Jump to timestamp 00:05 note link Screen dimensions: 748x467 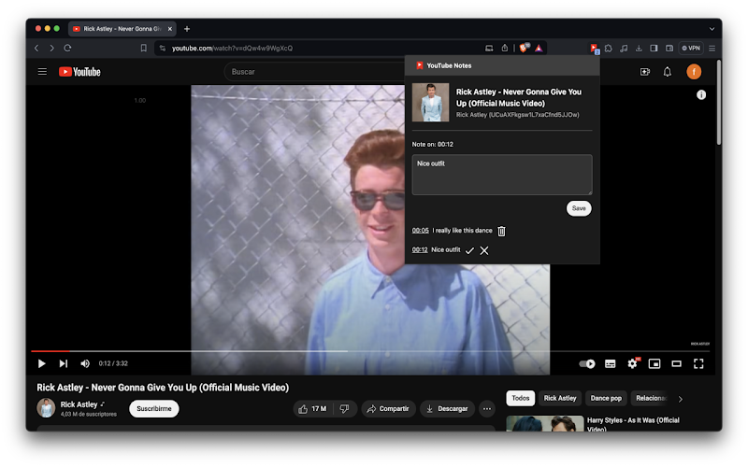click(420, 231)
